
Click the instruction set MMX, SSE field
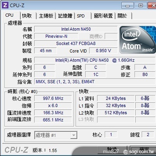pos(95,82)
